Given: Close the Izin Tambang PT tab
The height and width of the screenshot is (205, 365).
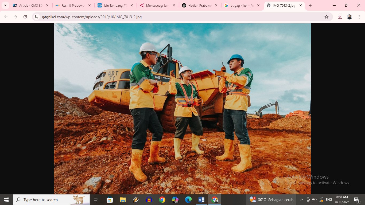Looking at the screenshot, I should click(x=132, y=5).
